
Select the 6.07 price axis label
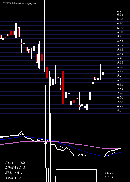point(120,28)
